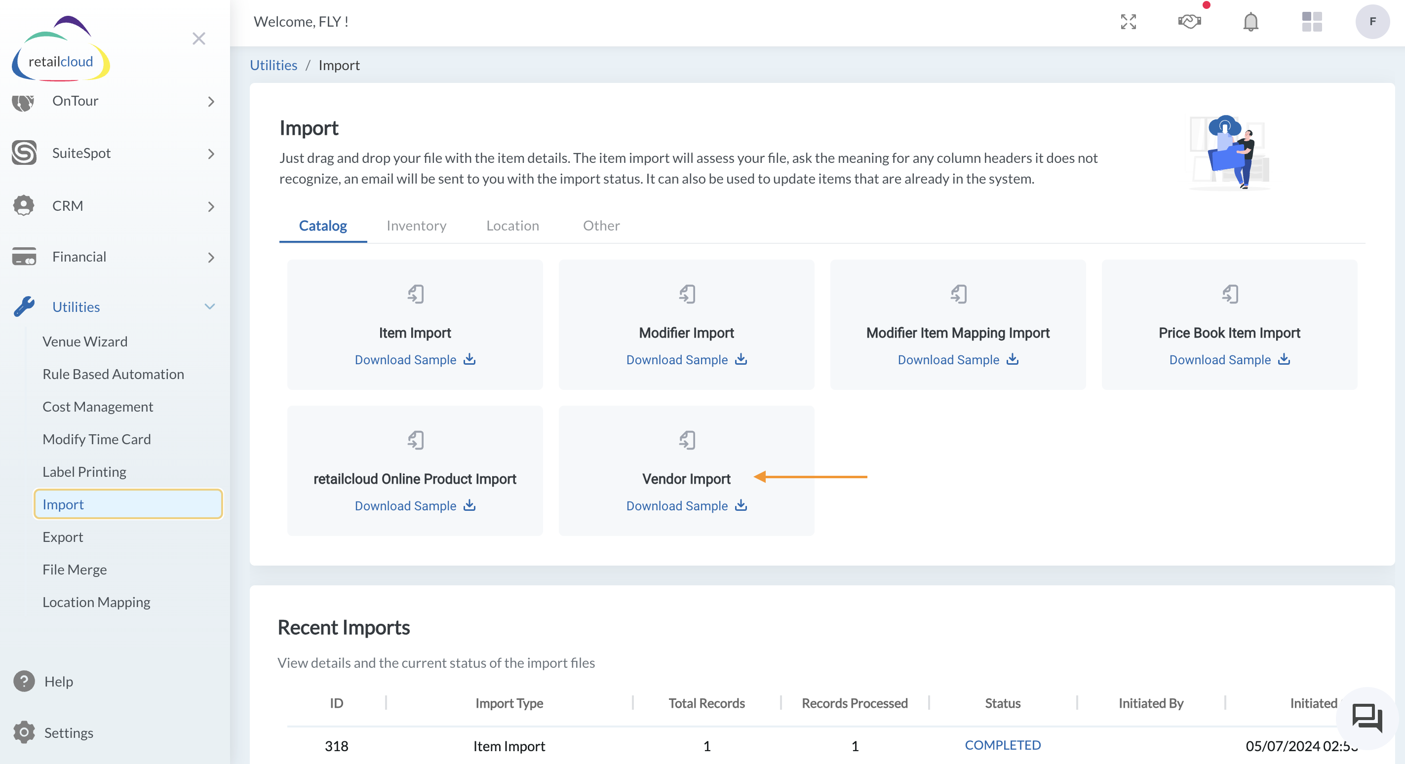Open the Modifier Import card title
Screen dimensions: 1405x764
click(686, 333)
